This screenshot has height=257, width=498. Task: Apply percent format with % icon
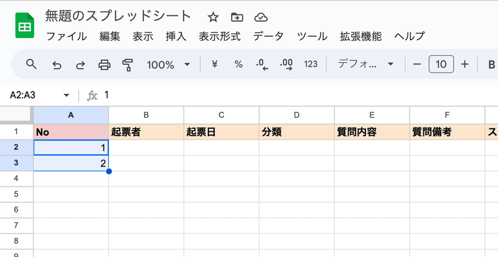coord(238,65)
